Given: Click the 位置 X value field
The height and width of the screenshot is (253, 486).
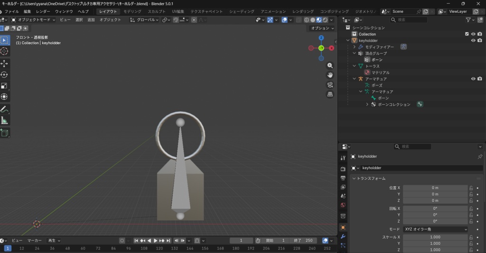Looking at the screenshot, I should click(435, 188).
